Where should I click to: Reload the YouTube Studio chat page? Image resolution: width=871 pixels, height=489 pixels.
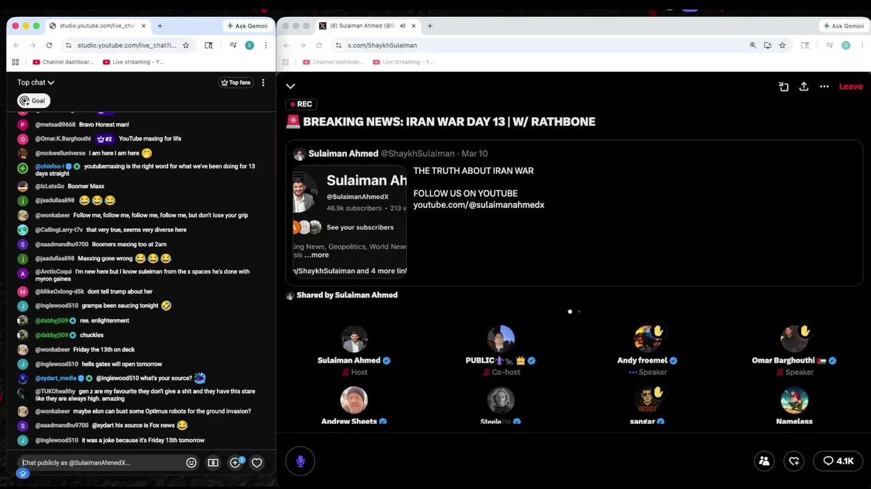pyautogui.click(x=49, y=46)
